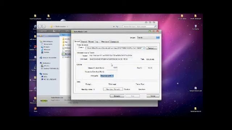Open the Explorer address bar history dropdown
The image size is (232, 130).
click(x=113, y=27)
